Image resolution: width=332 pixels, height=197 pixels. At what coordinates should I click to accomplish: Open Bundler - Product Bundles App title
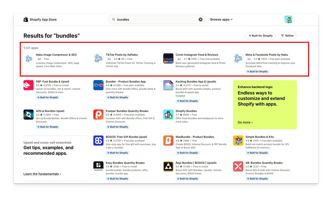126,82
